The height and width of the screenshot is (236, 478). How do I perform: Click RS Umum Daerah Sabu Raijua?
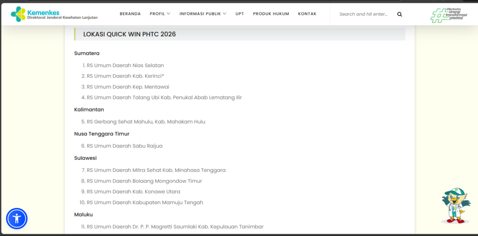[x=124, y=146]
